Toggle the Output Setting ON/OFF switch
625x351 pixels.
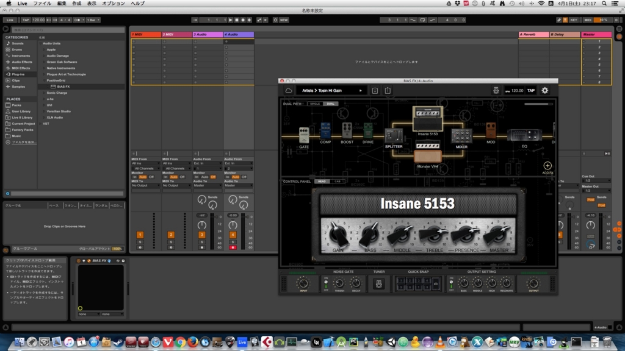451,284
